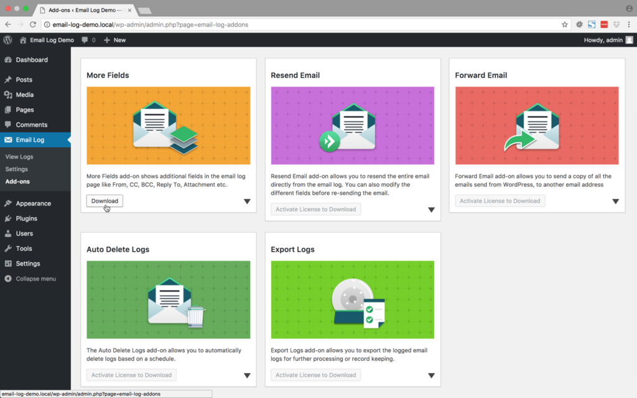The height and width of the screenshot is (398, 637).
Task: Click the gear extension icon in browser toolbar
Action: click(579, 24)
